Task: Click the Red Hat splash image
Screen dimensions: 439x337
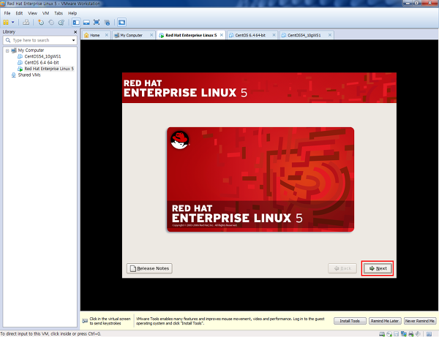Action: tap(260, 179)
